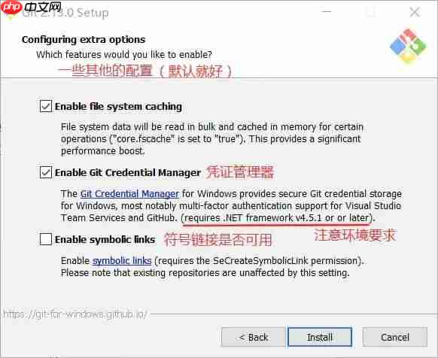Screen dimensions: 438x358
Task: Follow the symbolic links hyperlink
Action: tap(122, 260)
